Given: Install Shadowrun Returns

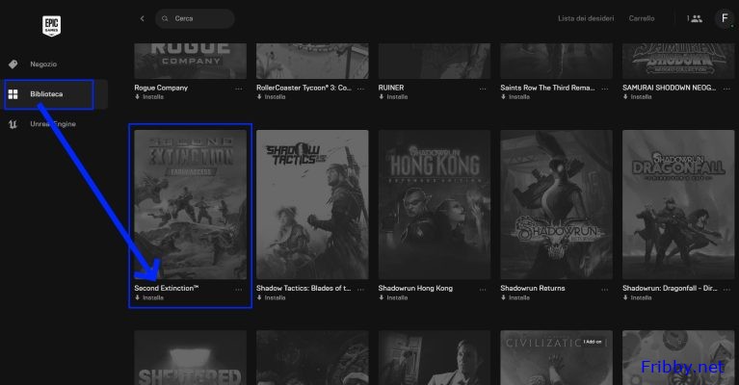Looking at the screenshot, I should 517,297.
